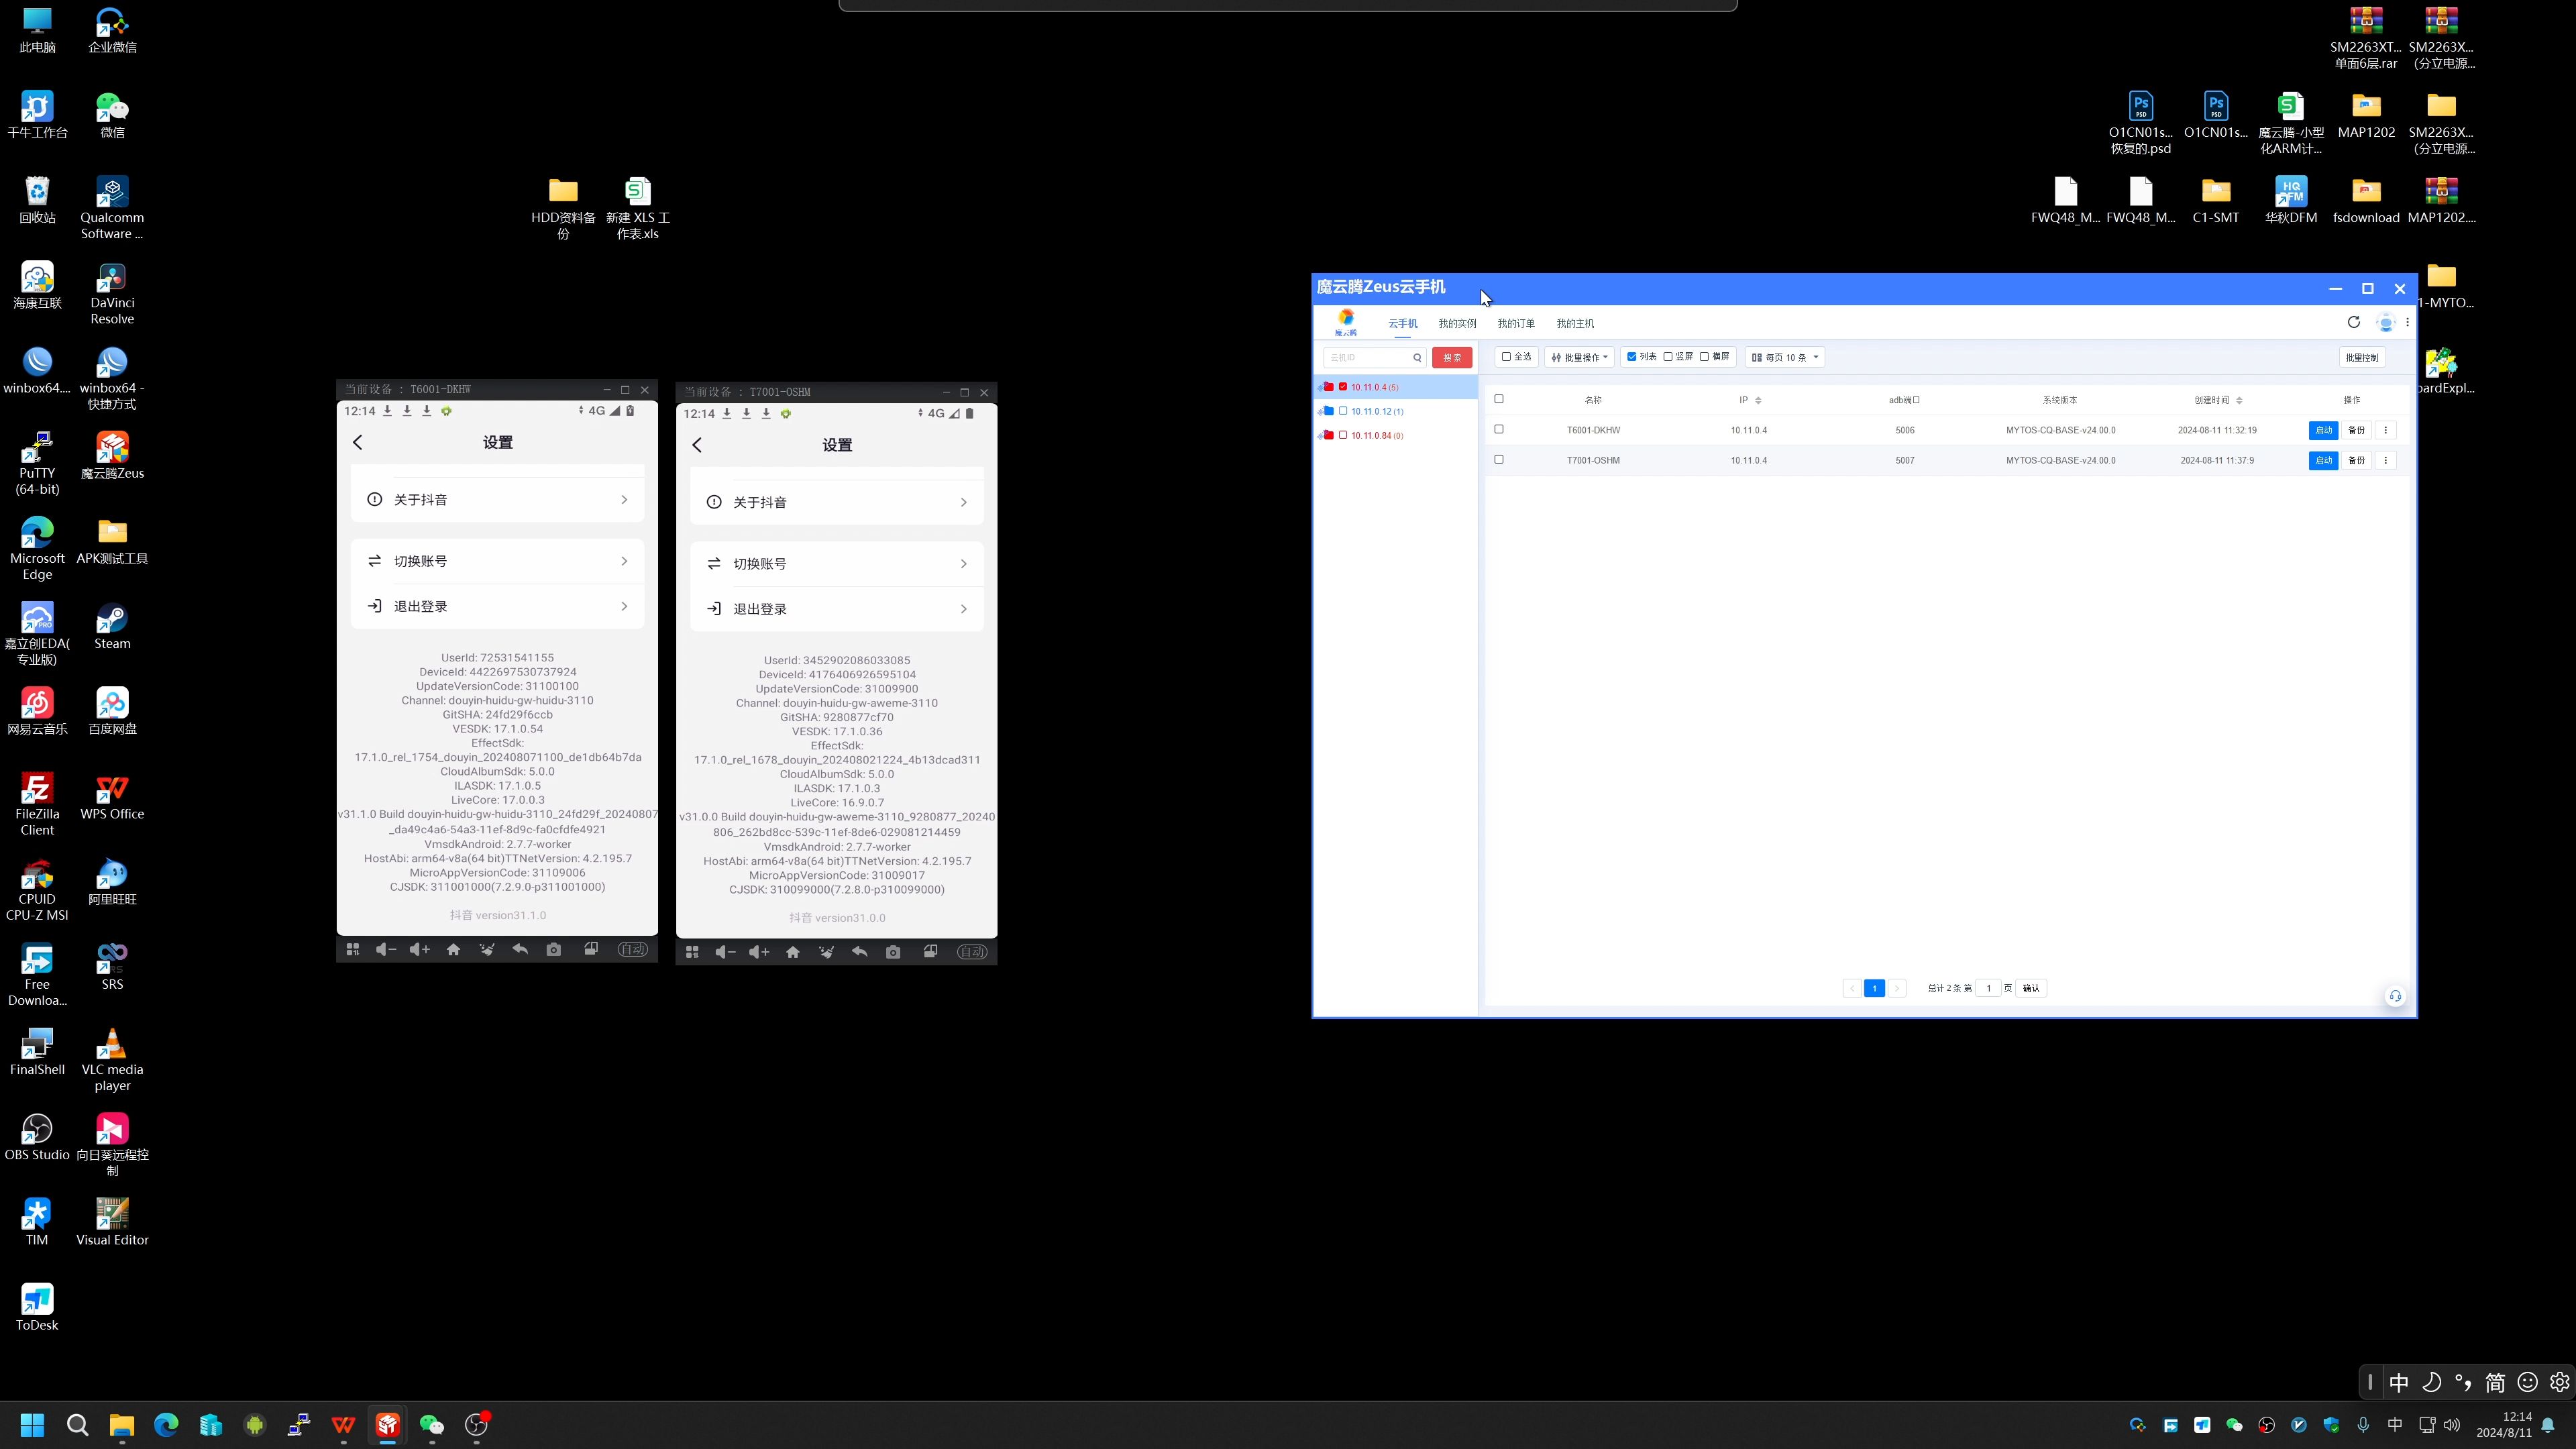The width and height of the screenshot is (2576, 1449).
Task: Toggle 全选 select-all checkbox
Action: [x=1506, y=357]
